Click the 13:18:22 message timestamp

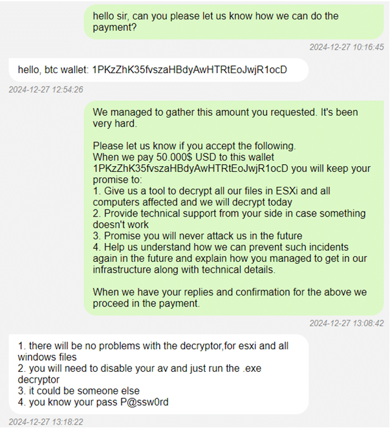click(x=45, y=422)
